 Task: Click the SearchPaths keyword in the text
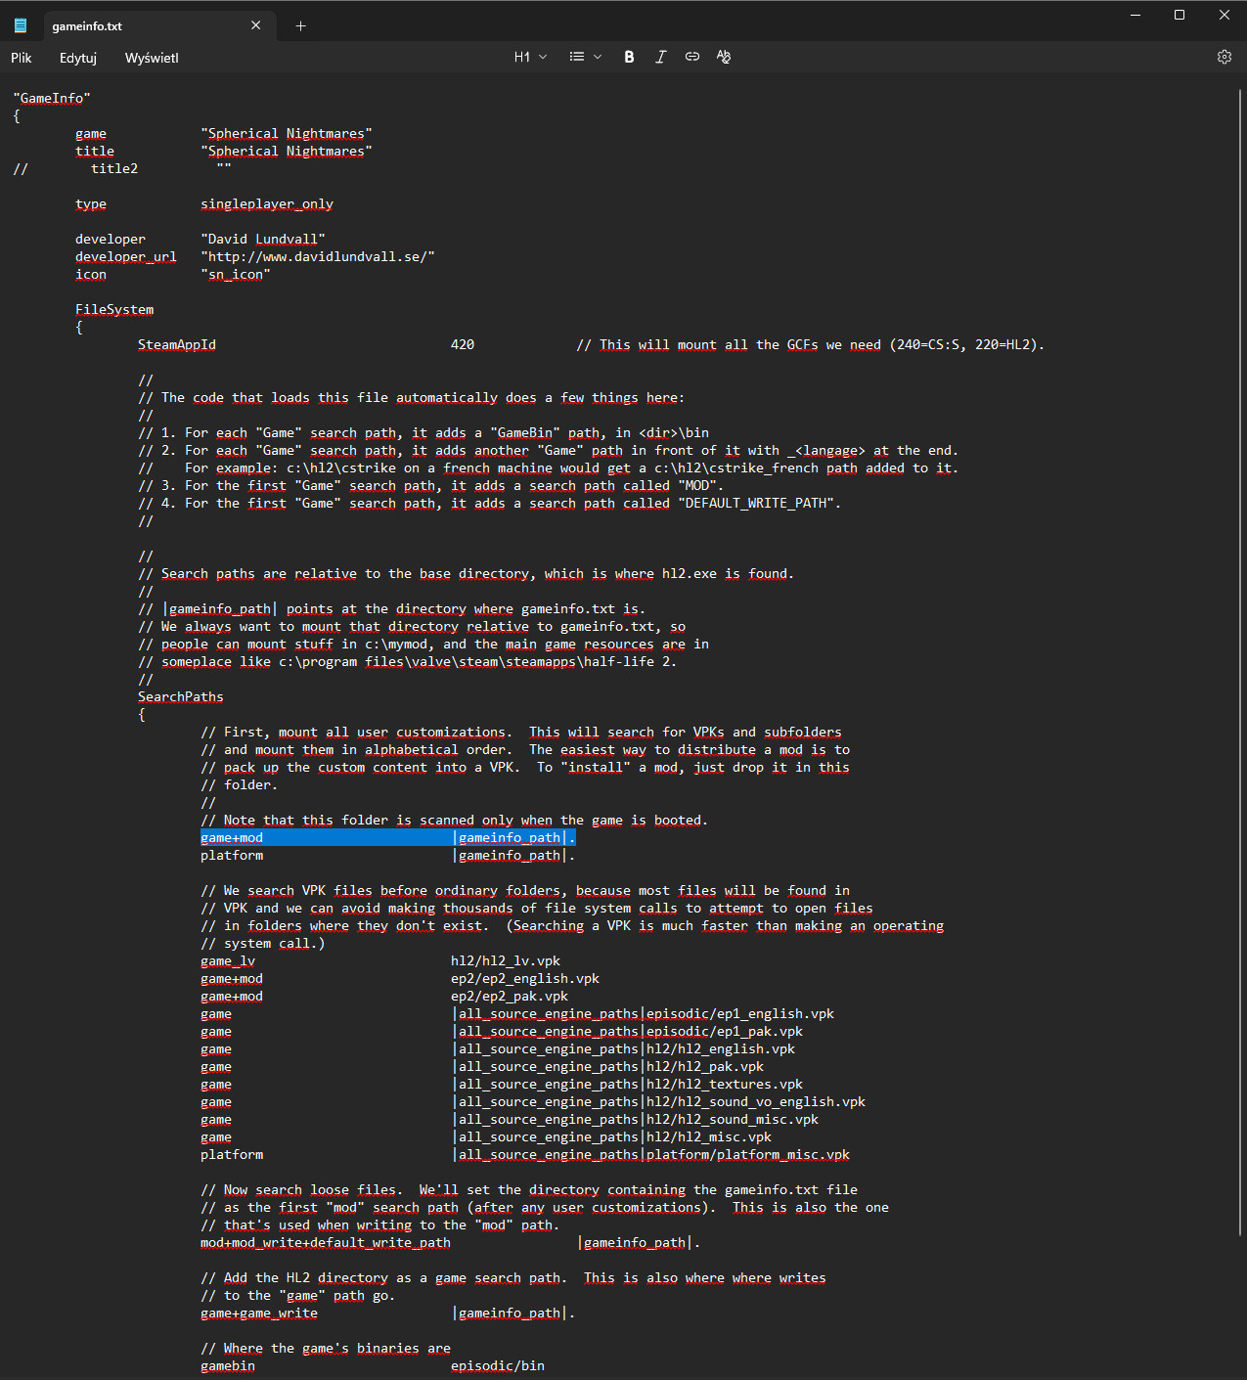(x=180, y=696)
